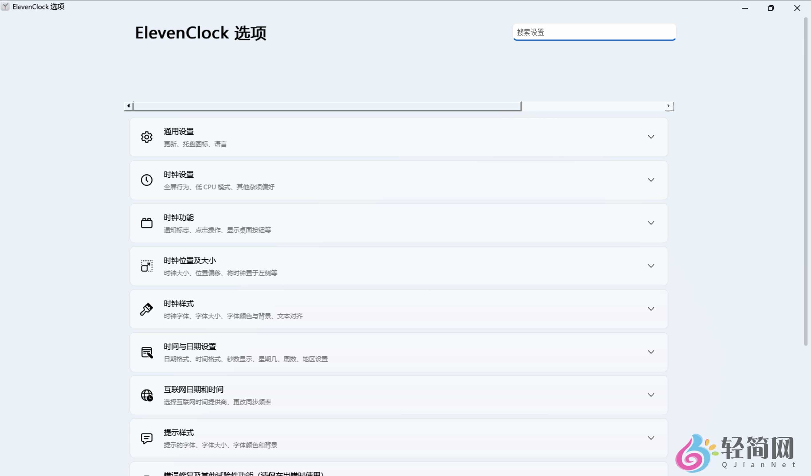Click the 时钟功能 title text
Screen dimensions: 811x476
[x=179, y=218]
